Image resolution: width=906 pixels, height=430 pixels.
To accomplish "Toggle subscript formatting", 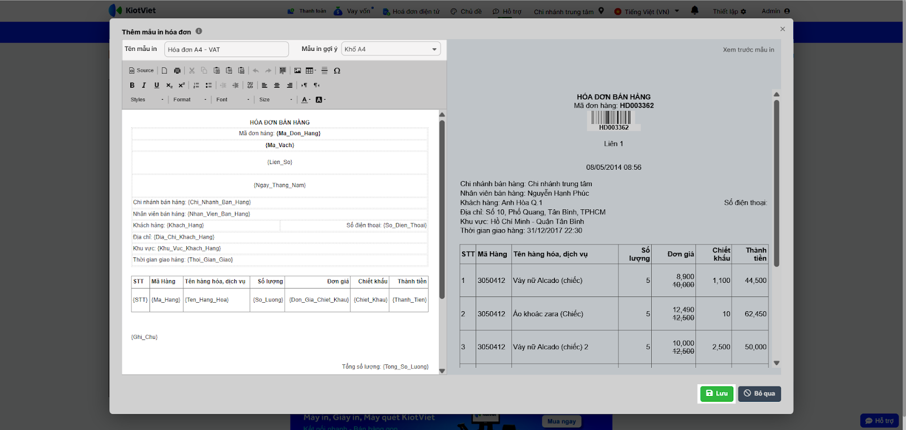I will click(169, 85).
